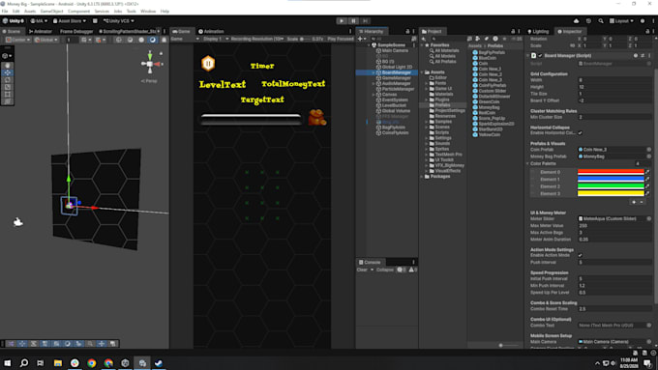Select the Rect tool in Scene toolbar
The width and height of the screenshot is (658, 370).
click(x=8, y=95)
